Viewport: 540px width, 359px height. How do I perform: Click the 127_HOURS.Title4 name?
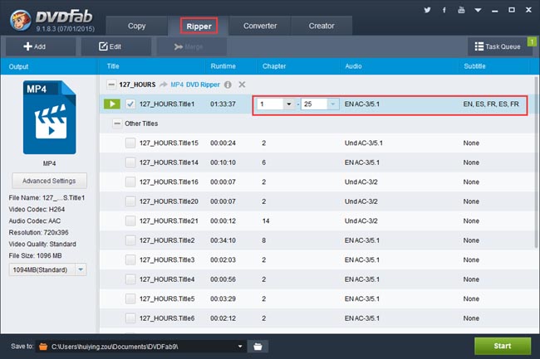pyautogui.click(x=167, y=279)
